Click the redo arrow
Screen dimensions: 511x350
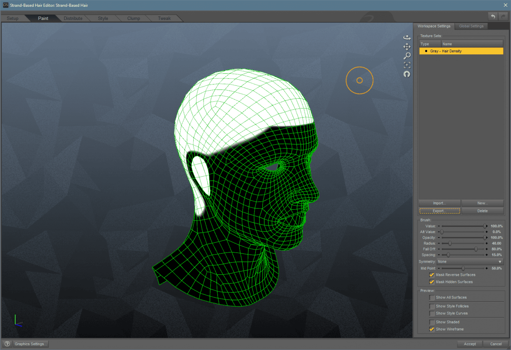pyautogui.click(x=502, y=16)
